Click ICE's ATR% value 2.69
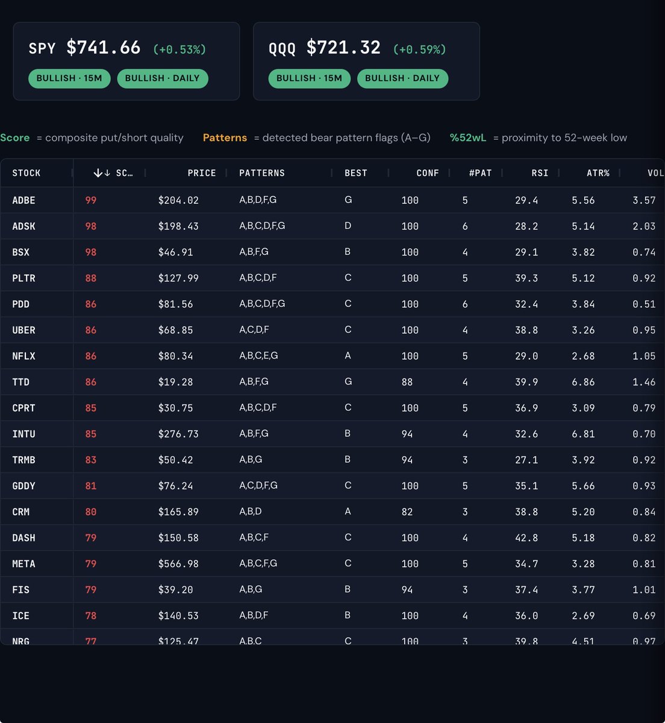The width and height of the screenshot is (665, 723). coord(583,615)
